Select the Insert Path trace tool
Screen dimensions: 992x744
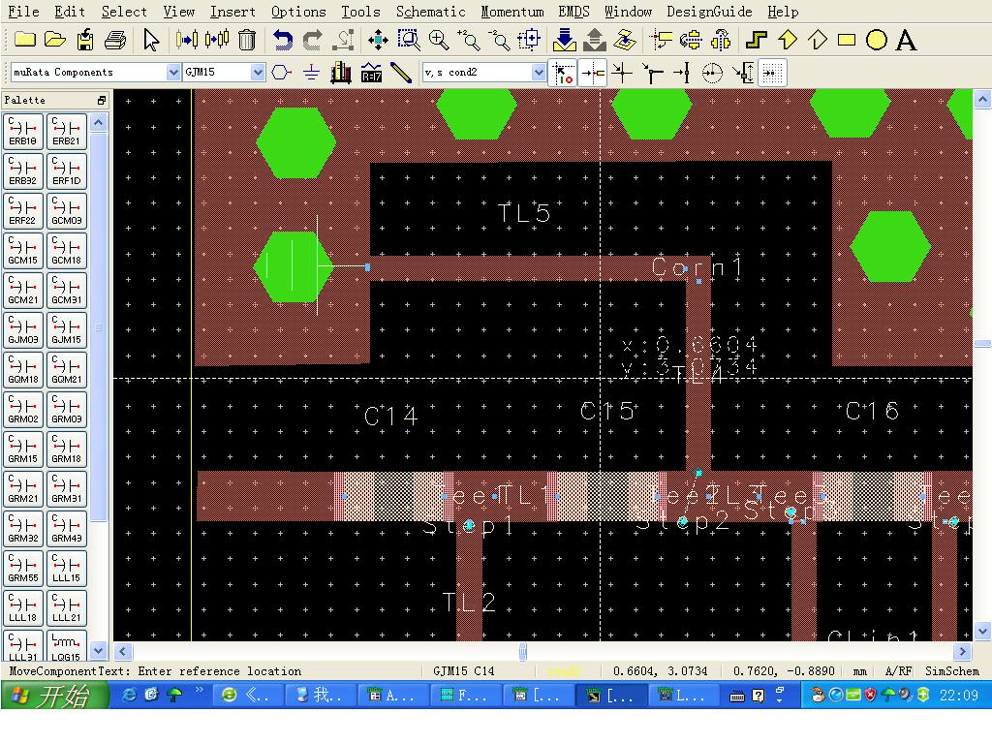pyautogui.click(x=756, y=40)
